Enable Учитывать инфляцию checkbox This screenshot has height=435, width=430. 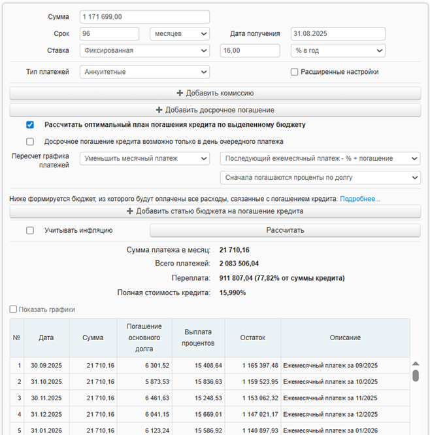tap(30, 230)
